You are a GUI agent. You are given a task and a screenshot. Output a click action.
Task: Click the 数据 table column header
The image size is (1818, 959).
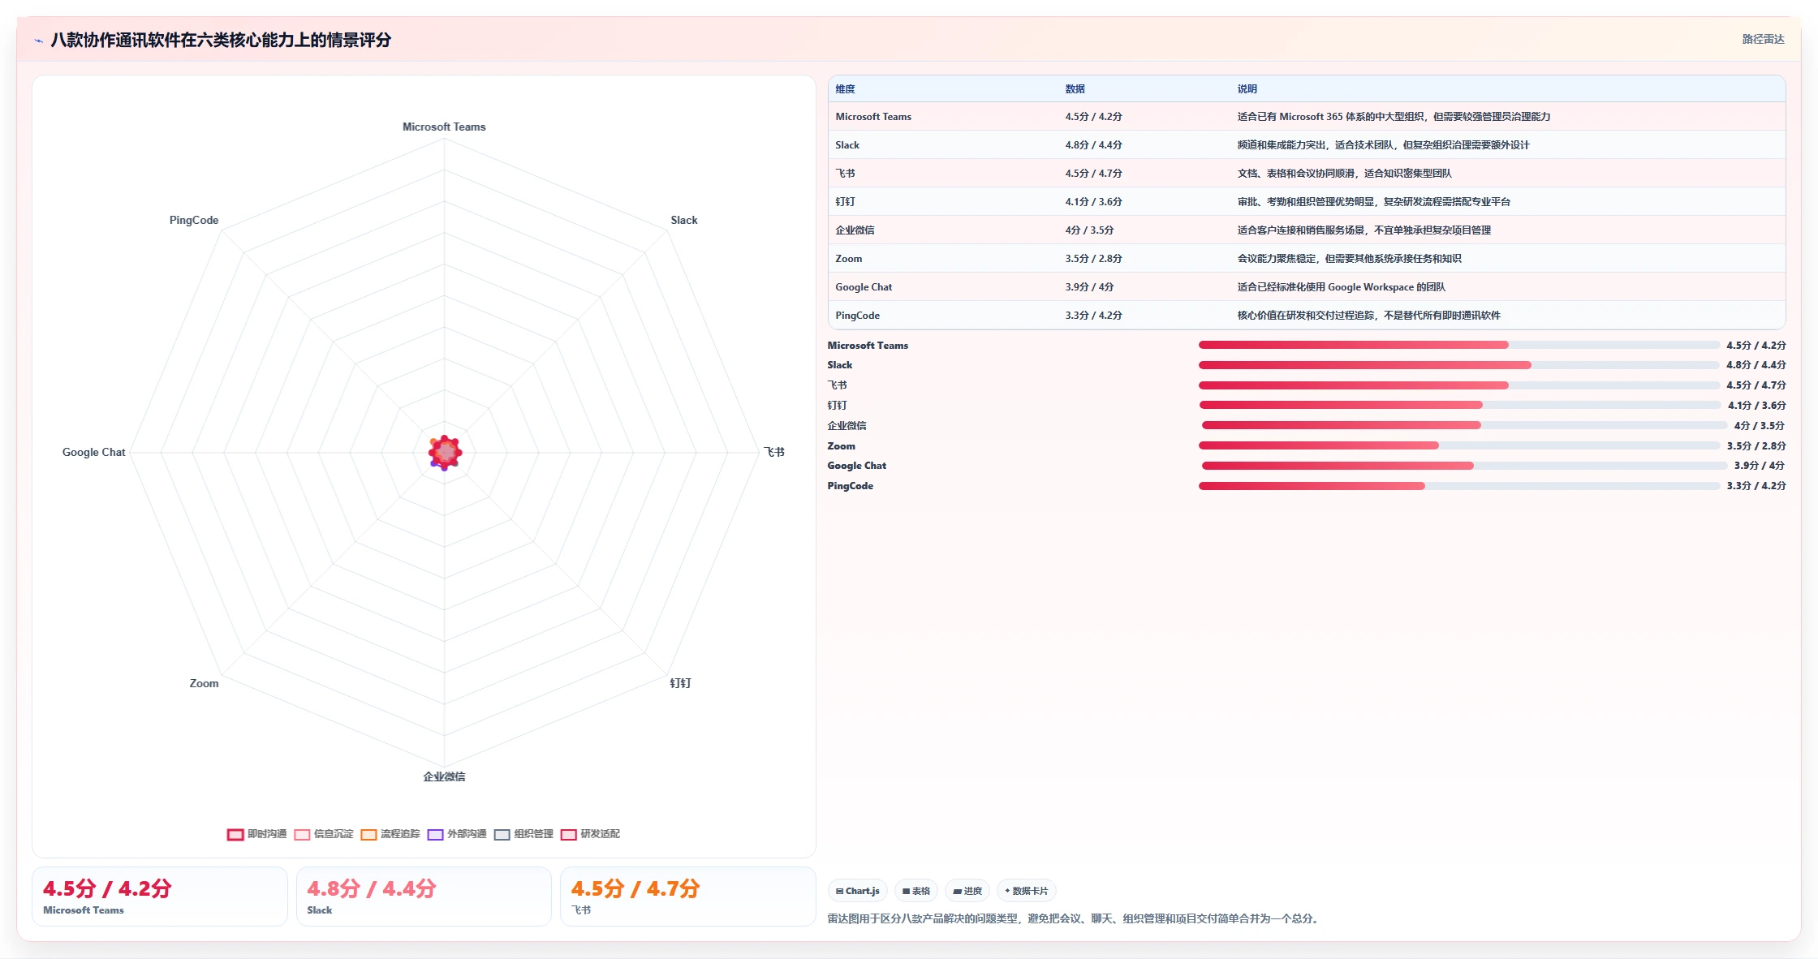point(1075,89)
